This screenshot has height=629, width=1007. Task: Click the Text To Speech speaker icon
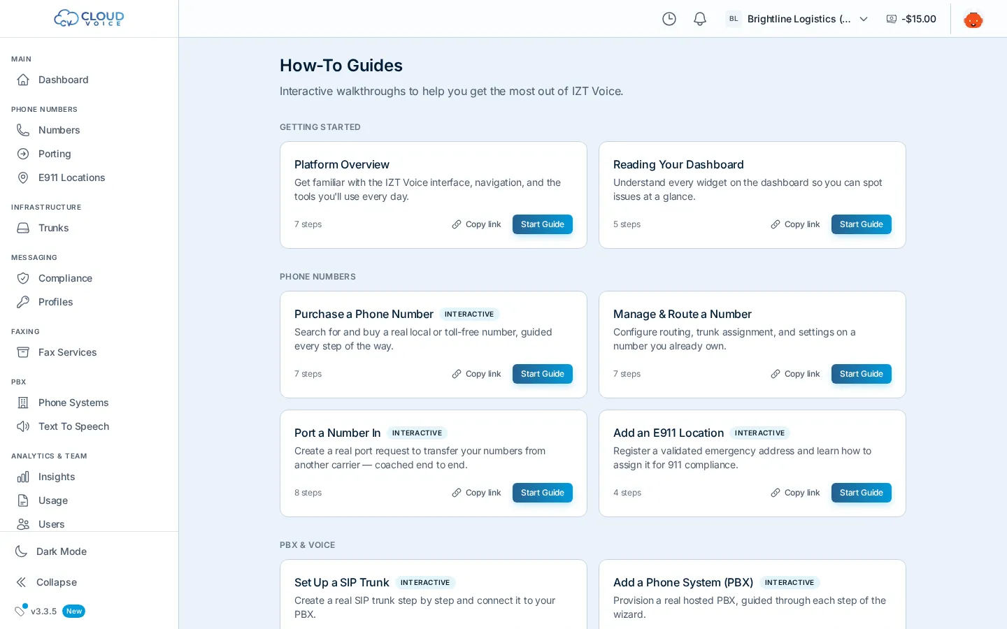(x=23, y=426)
